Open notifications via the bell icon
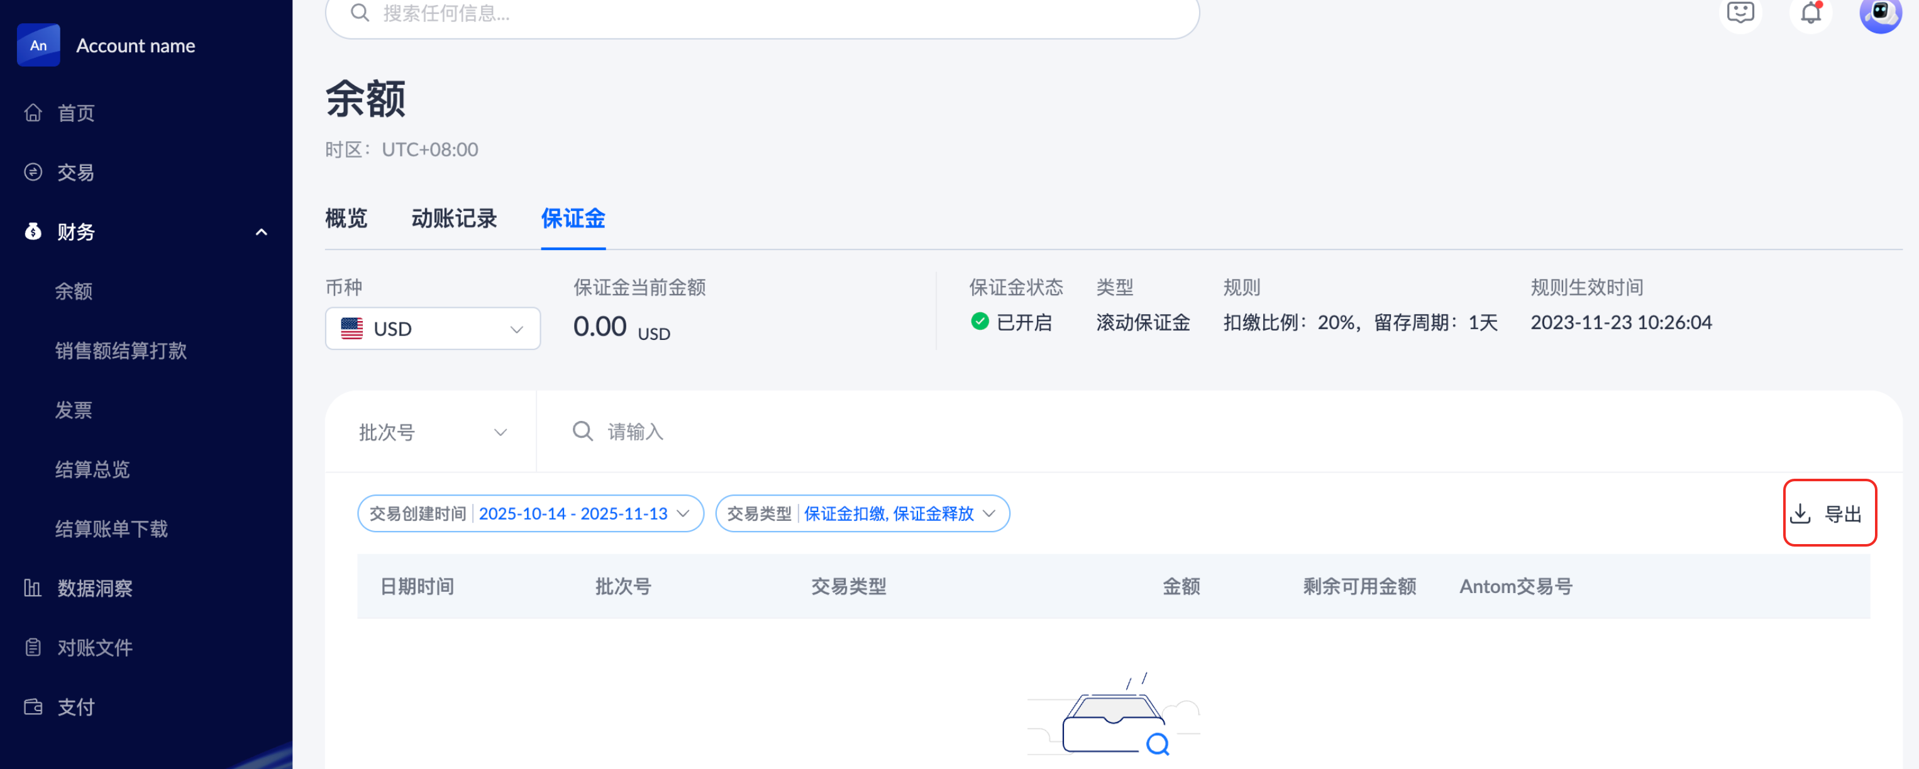 (x=1811, y=13)
